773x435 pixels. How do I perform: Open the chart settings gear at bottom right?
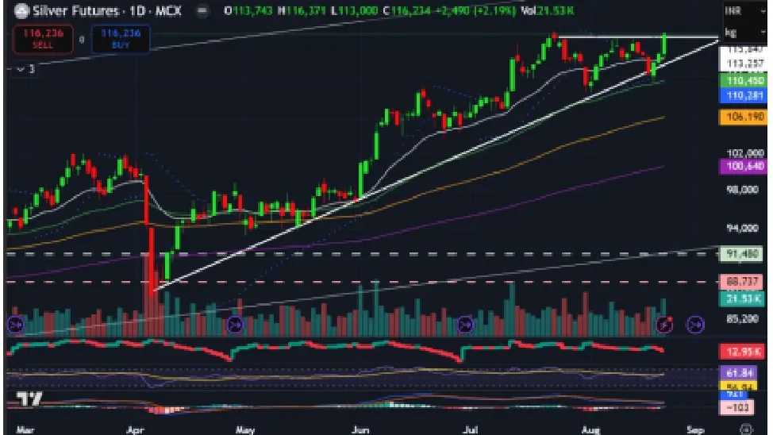tap(746, 429)
